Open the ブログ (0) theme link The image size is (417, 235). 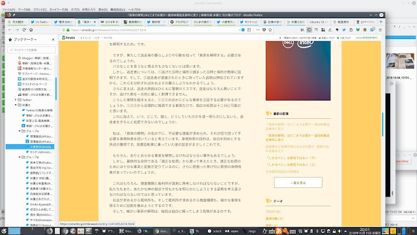click(273, 211)
